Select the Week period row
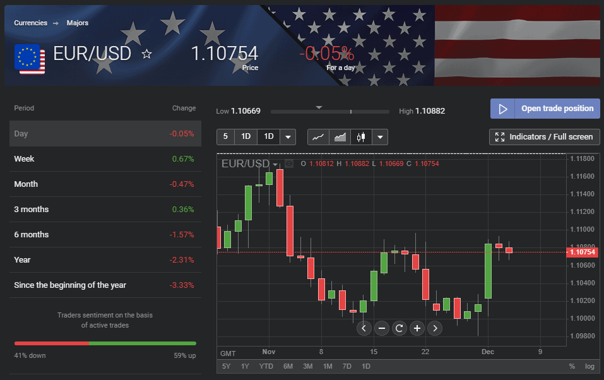Image resolution: width=604 pixels, height=380 pixels. pos(104,158)
